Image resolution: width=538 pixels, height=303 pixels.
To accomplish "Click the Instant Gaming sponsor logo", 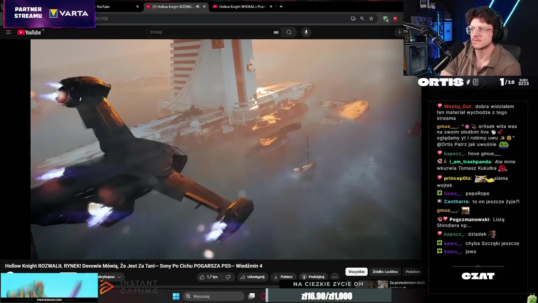I will (x=129, y=287).
